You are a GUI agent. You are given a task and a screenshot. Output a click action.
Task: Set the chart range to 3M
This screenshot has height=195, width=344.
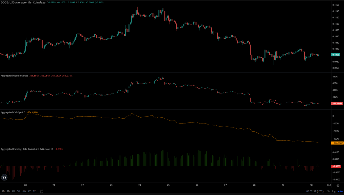pos(19,191)
